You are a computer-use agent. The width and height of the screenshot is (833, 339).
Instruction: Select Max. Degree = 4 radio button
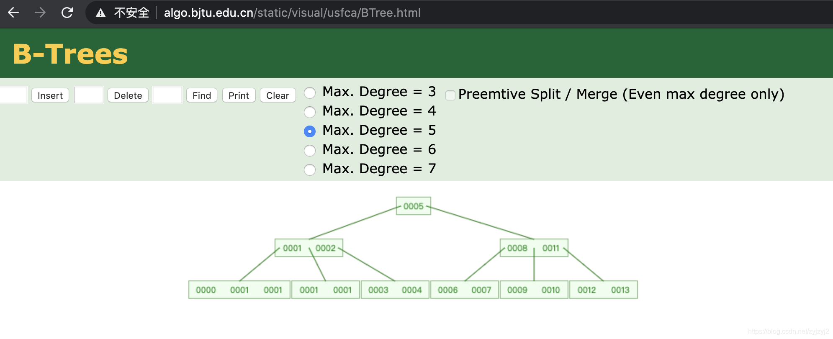[x=310, y=112]
